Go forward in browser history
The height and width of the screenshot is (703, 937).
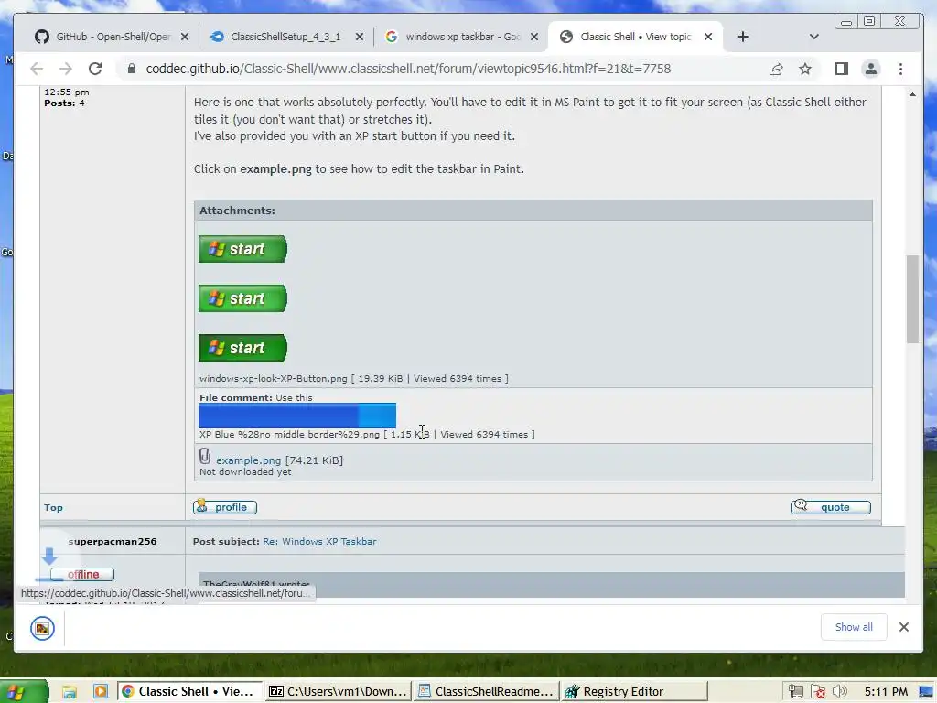click(65, 69)
